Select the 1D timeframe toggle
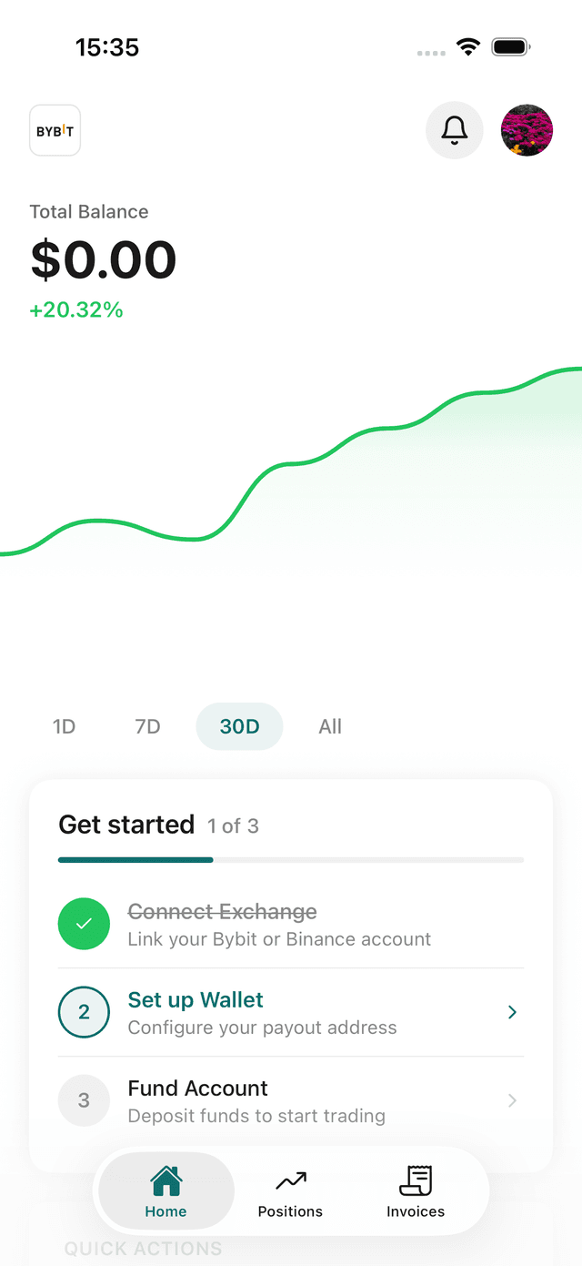The width and height of the screenshot is (582, 1266). [x=64, y=726]
